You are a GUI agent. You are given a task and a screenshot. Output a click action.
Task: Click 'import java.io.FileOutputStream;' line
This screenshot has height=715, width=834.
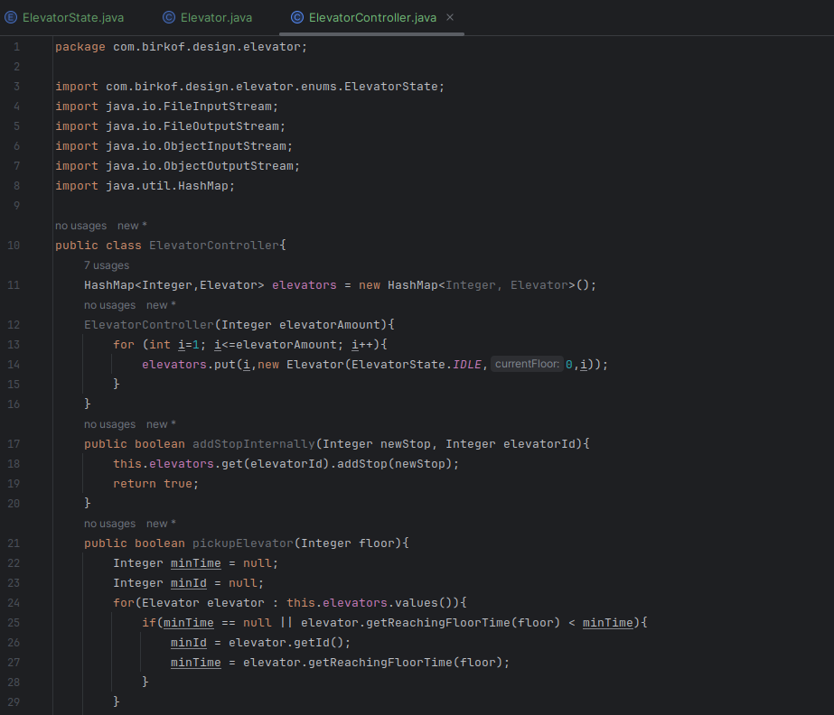[x=170, y=126]
